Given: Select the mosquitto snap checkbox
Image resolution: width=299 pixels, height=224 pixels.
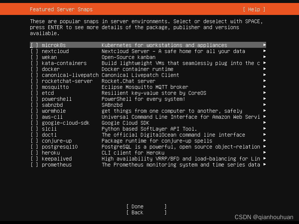Looking at the screenshot, I should point(34,87).
